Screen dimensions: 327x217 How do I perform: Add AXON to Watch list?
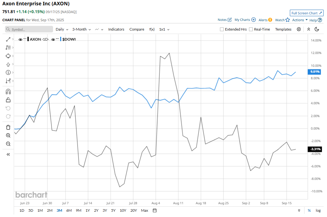point(282,20)
